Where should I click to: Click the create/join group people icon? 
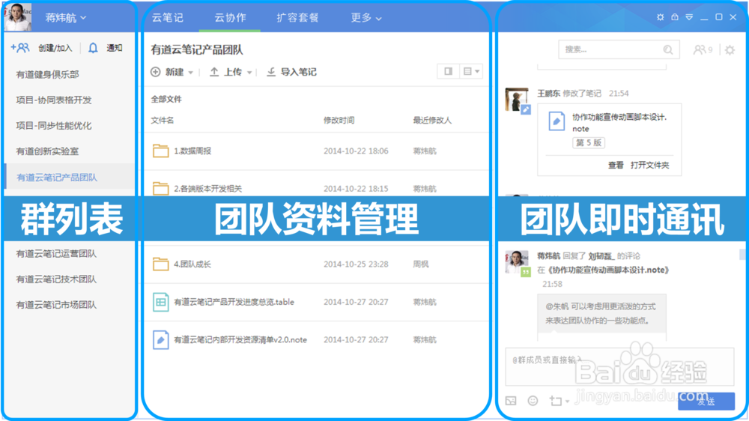20,47
